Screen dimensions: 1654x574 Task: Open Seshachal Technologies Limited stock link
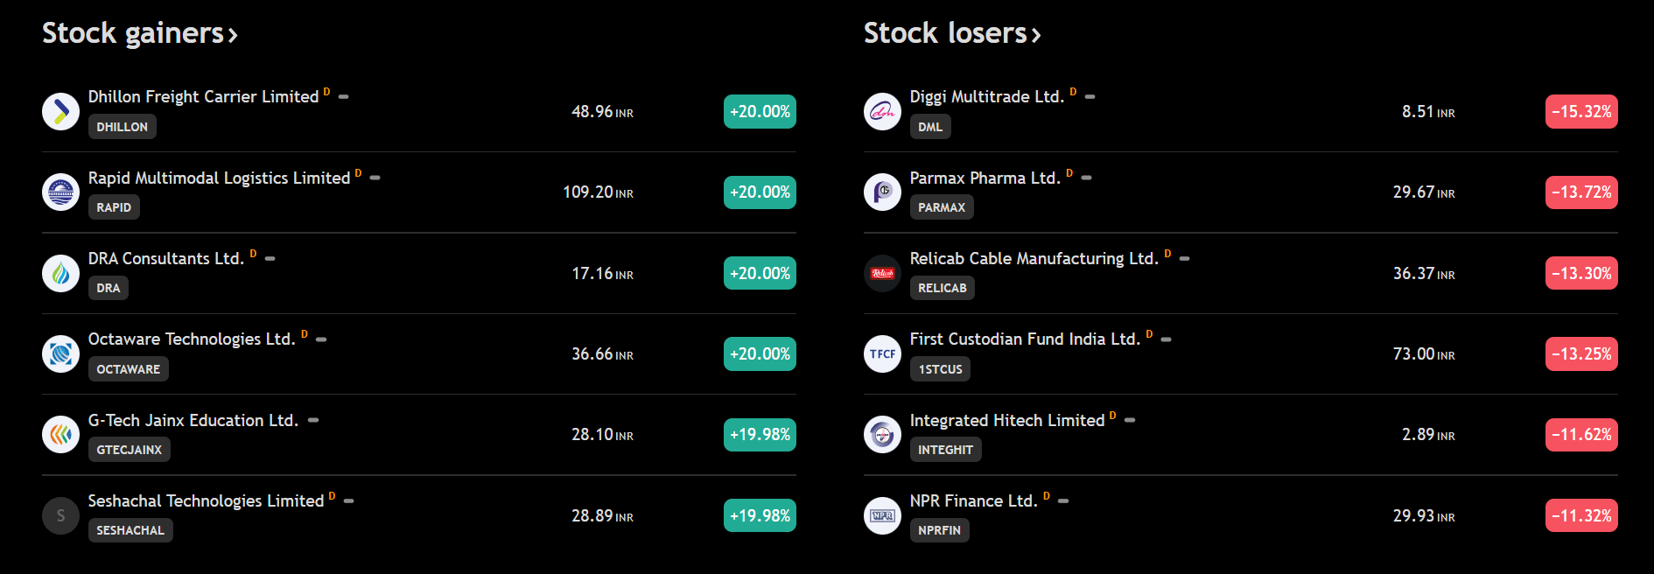point(206,500)
